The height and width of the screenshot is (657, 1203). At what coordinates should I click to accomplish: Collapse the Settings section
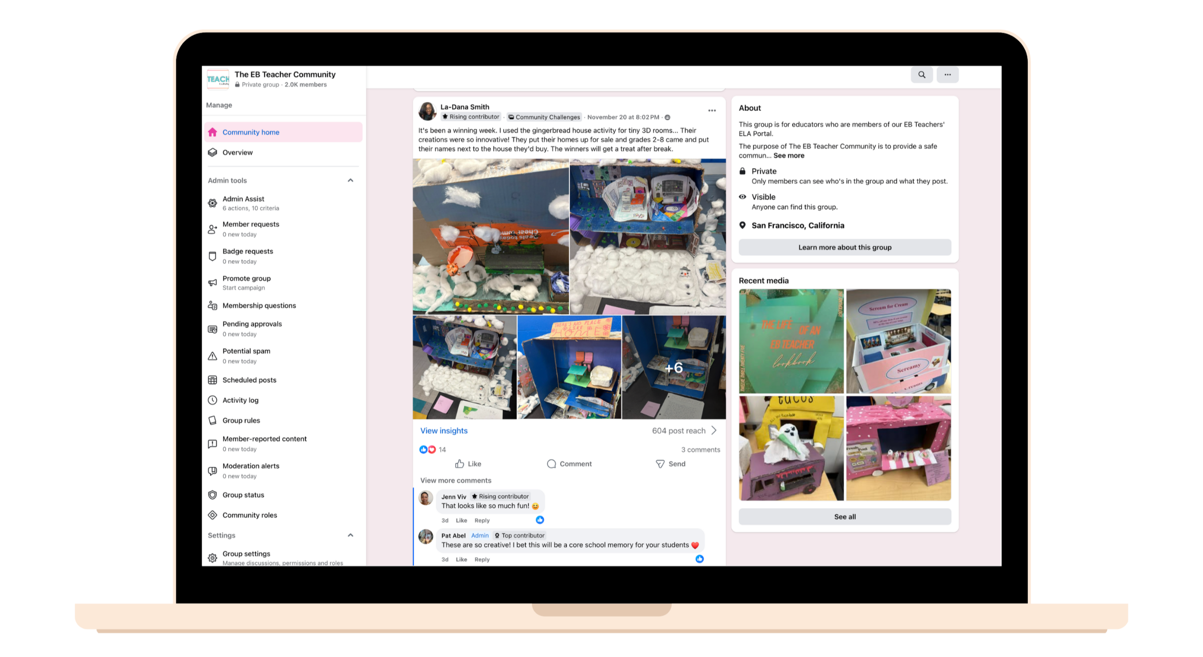point(350,535)
